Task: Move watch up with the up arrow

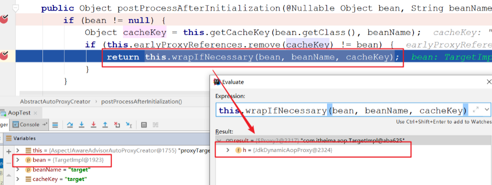Action: pos(8,176)
